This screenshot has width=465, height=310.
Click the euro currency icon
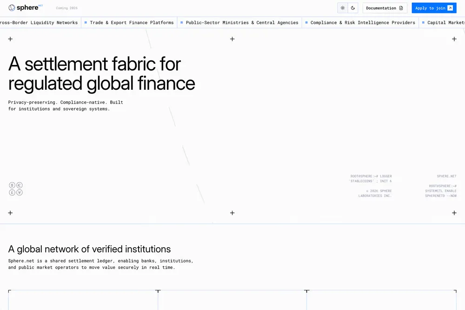click(x=19, y=185)
